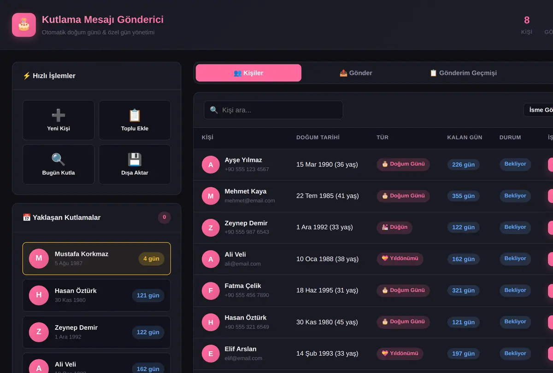
Task: Click the 4 gün badge for Mustafa Korkmaz
Action: [x=151, y=258]
